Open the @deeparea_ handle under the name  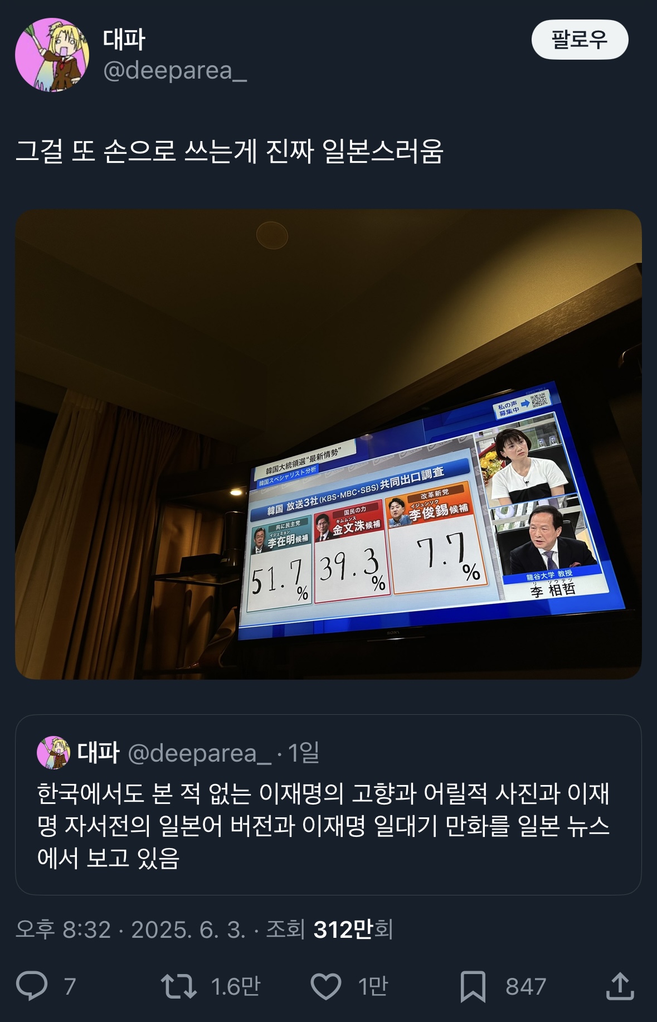tap(175, 71)
